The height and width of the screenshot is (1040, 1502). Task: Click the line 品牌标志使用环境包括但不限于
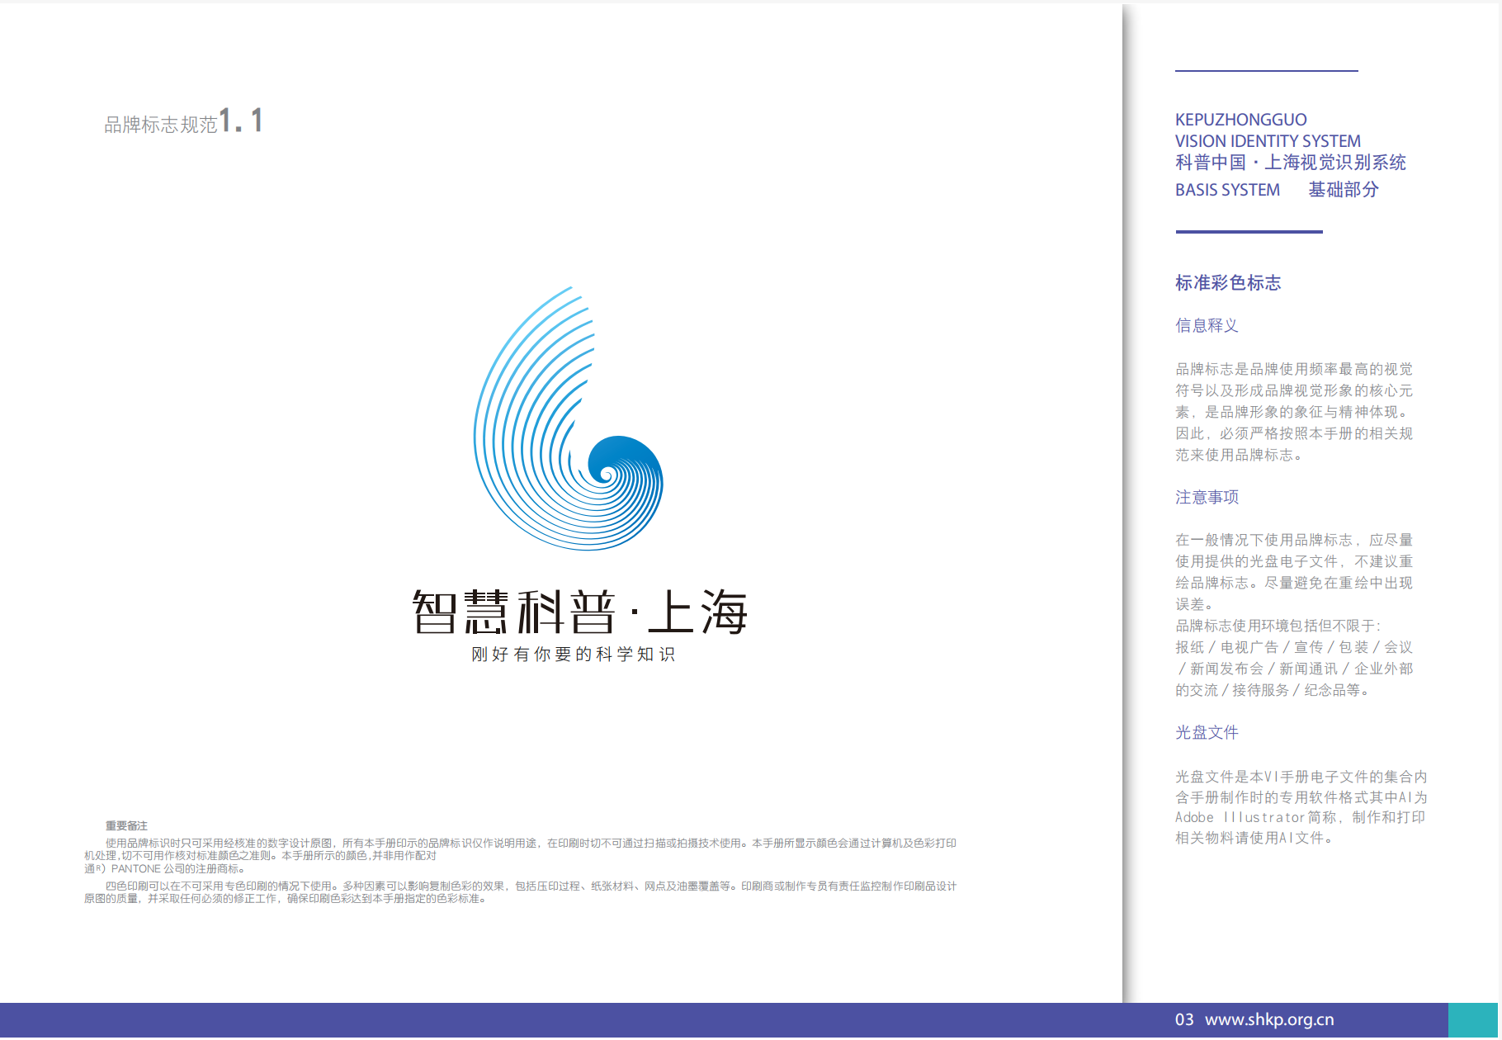[x=1278, y=626]
